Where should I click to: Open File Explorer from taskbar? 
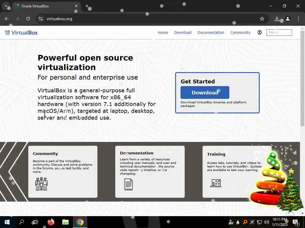65,222
